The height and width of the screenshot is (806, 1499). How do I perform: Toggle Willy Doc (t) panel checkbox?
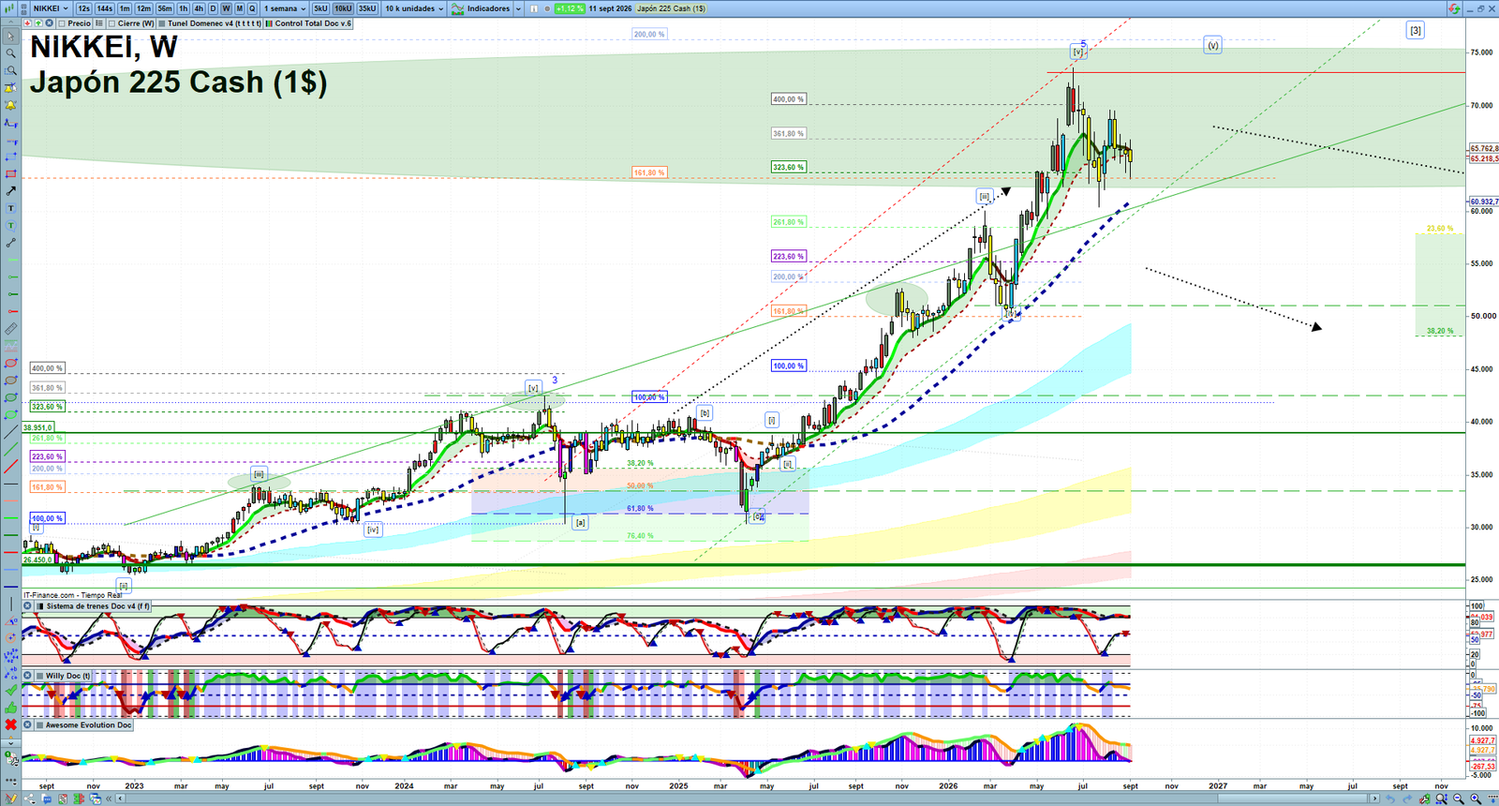(39, 676)
